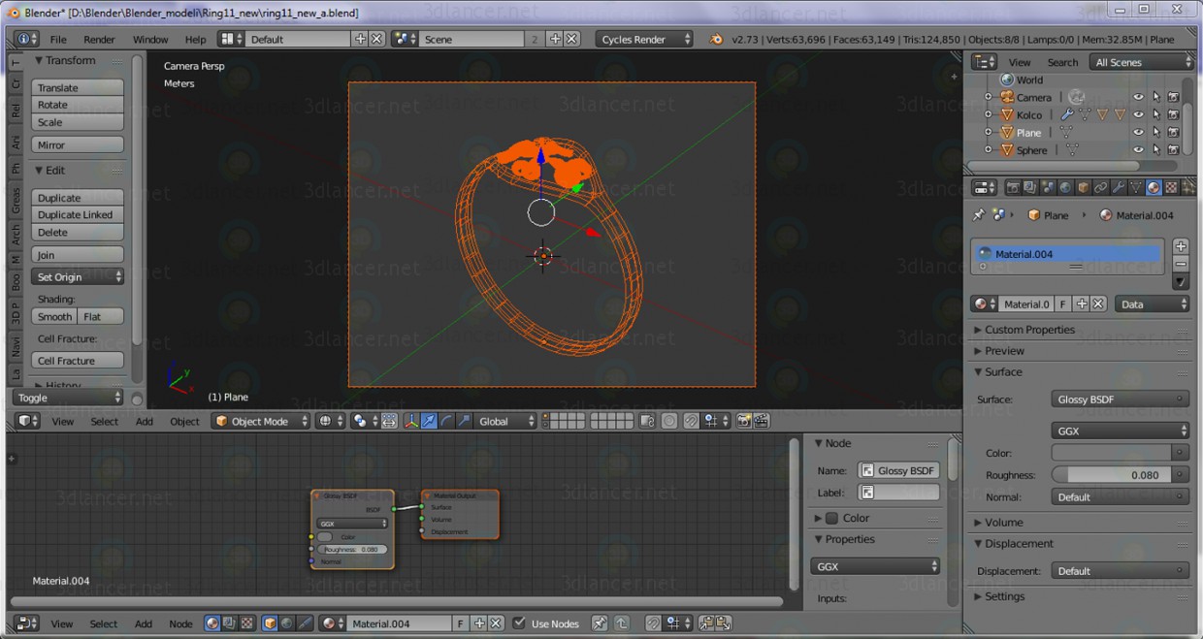Click the Cell Fracture button
The width and height of the screenshot is (1203, 639).
(78, 361)
